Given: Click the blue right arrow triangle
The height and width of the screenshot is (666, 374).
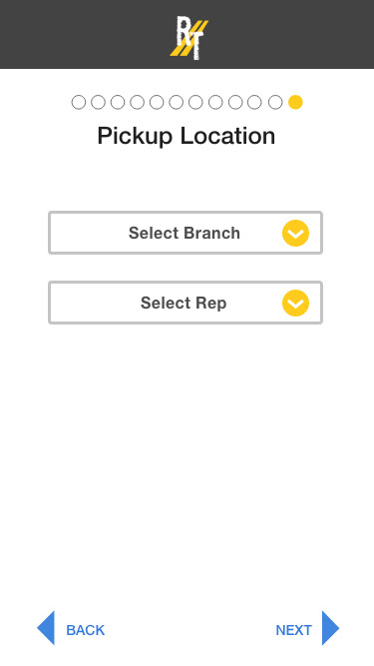Looking at the screenshot, I should (x=331, y=628).
